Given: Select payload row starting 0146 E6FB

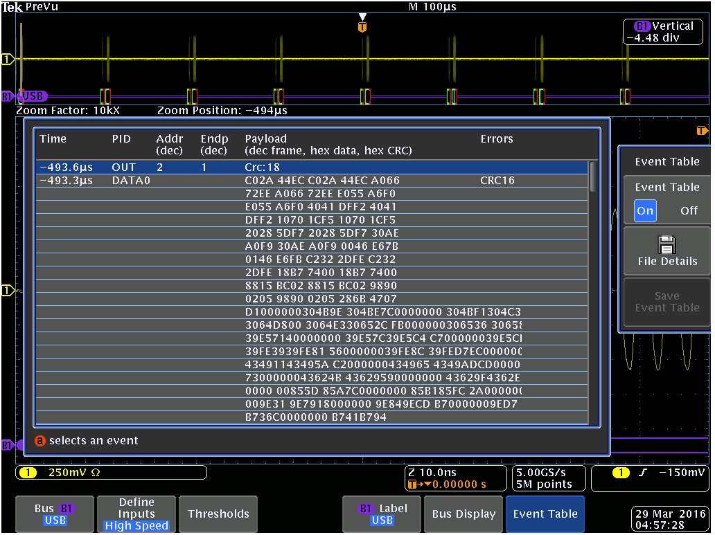Looking at the screenshot, I should point(312,260).
